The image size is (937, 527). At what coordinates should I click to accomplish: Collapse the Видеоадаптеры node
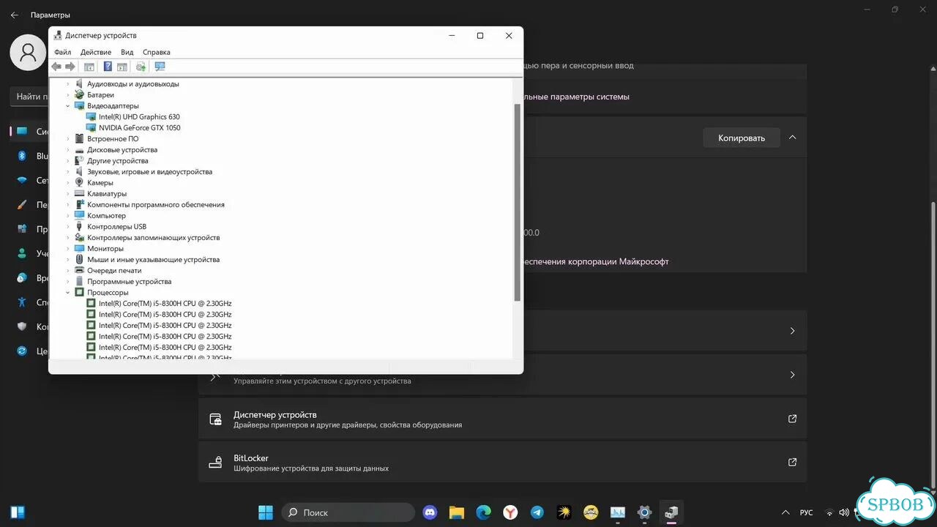tap(68, 105)
